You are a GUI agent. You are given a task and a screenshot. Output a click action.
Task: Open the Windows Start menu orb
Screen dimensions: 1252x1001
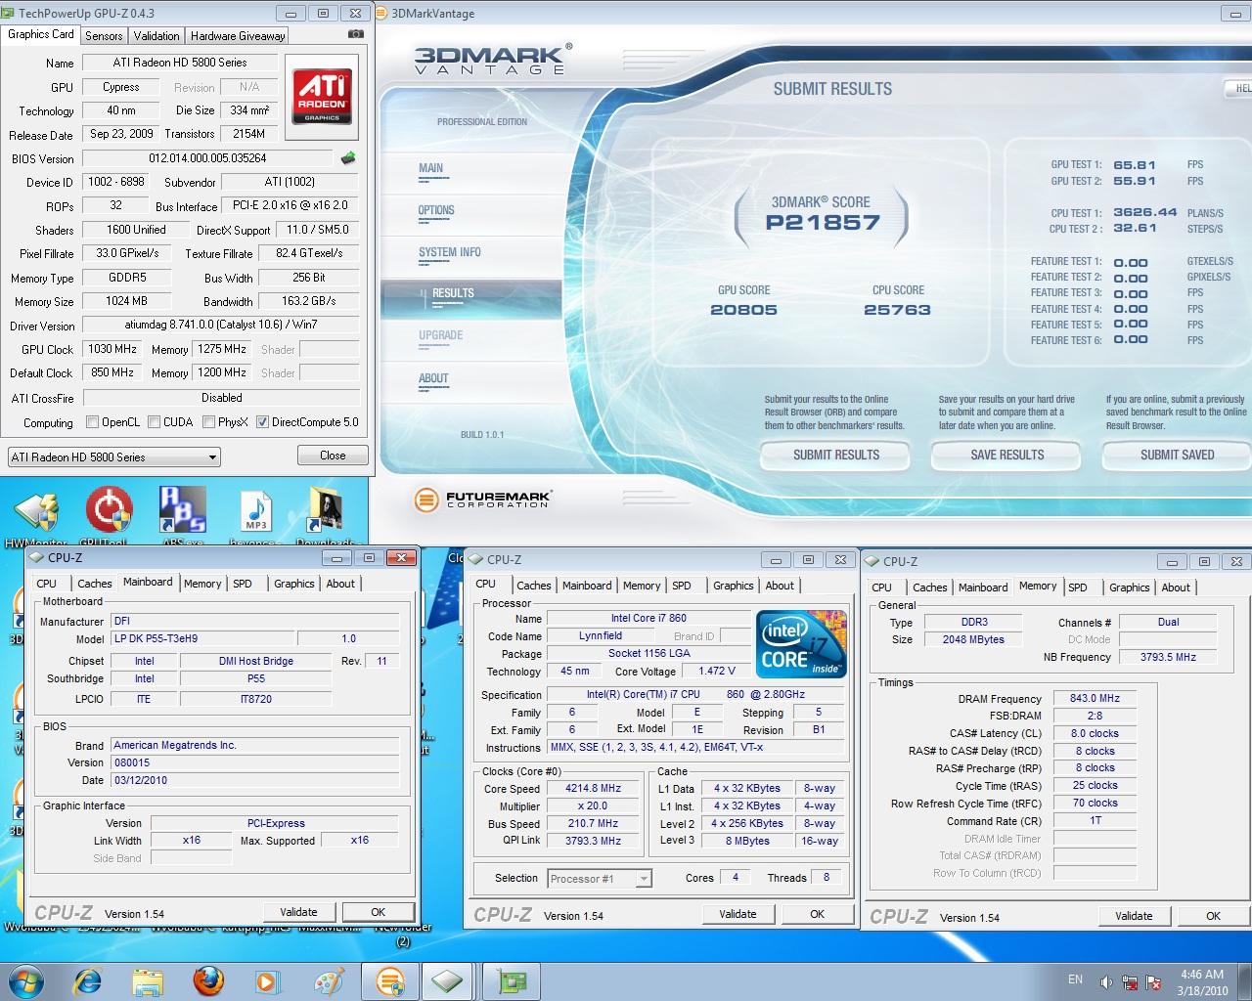(25, 980)
